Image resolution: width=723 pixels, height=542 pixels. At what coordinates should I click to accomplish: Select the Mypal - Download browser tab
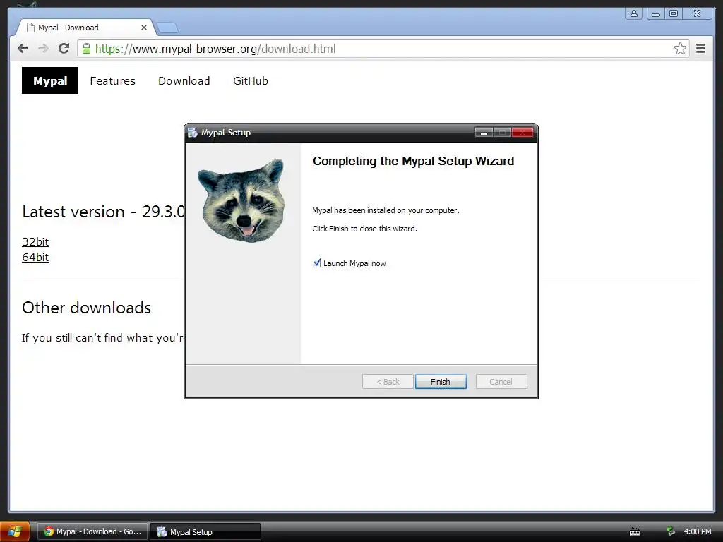pos(85,28)
